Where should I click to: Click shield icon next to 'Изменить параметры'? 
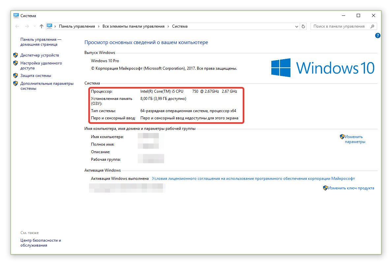342,137
